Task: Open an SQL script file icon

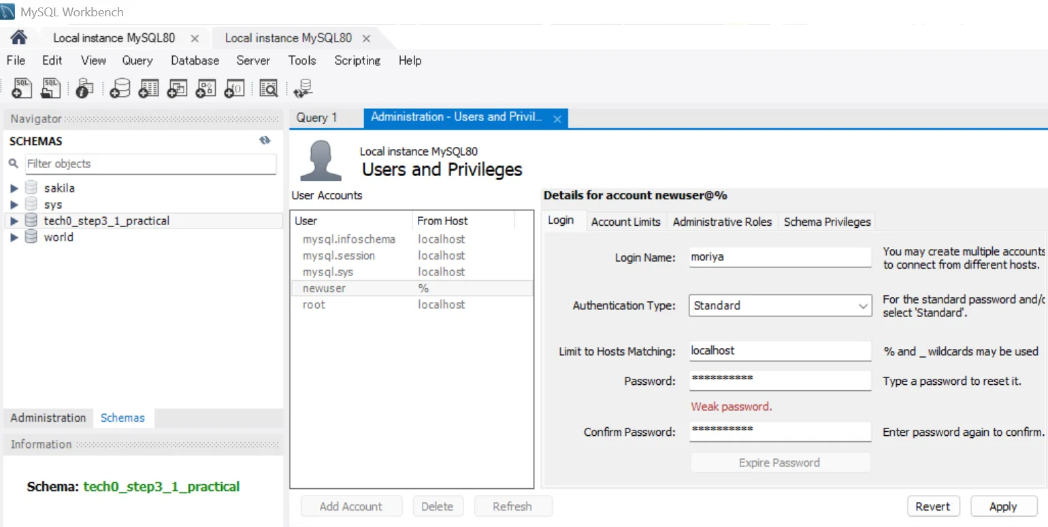Action: point(52,88)
